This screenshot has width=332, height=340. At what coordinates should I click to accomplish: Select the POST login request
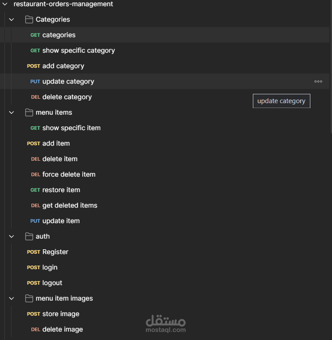pyautogui.click(x=50, y=267)
